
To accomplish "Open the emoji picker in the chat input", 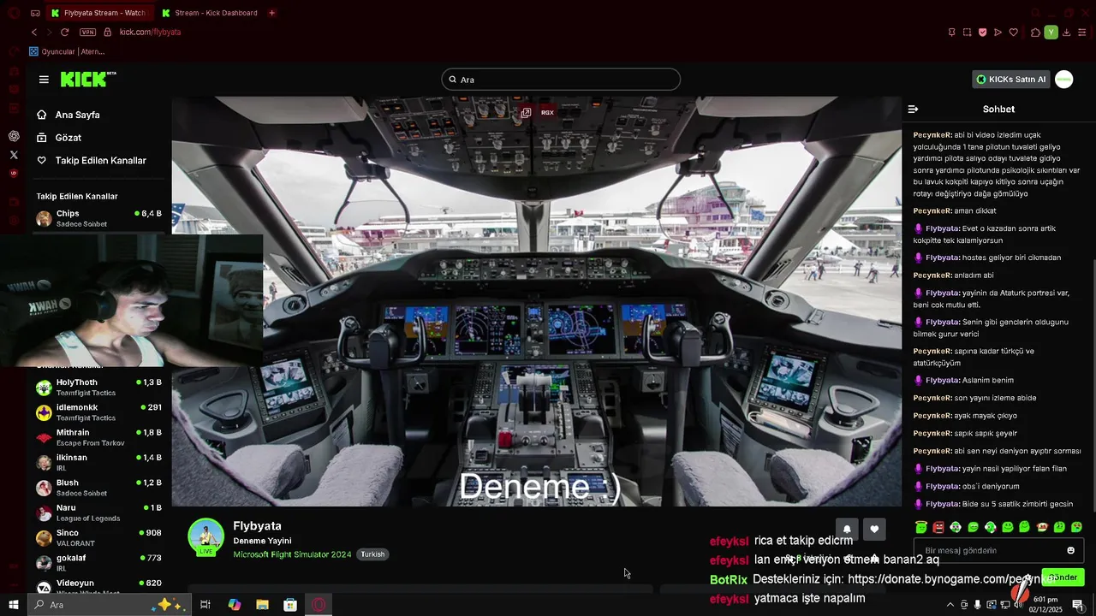I will coord(1071,550).
